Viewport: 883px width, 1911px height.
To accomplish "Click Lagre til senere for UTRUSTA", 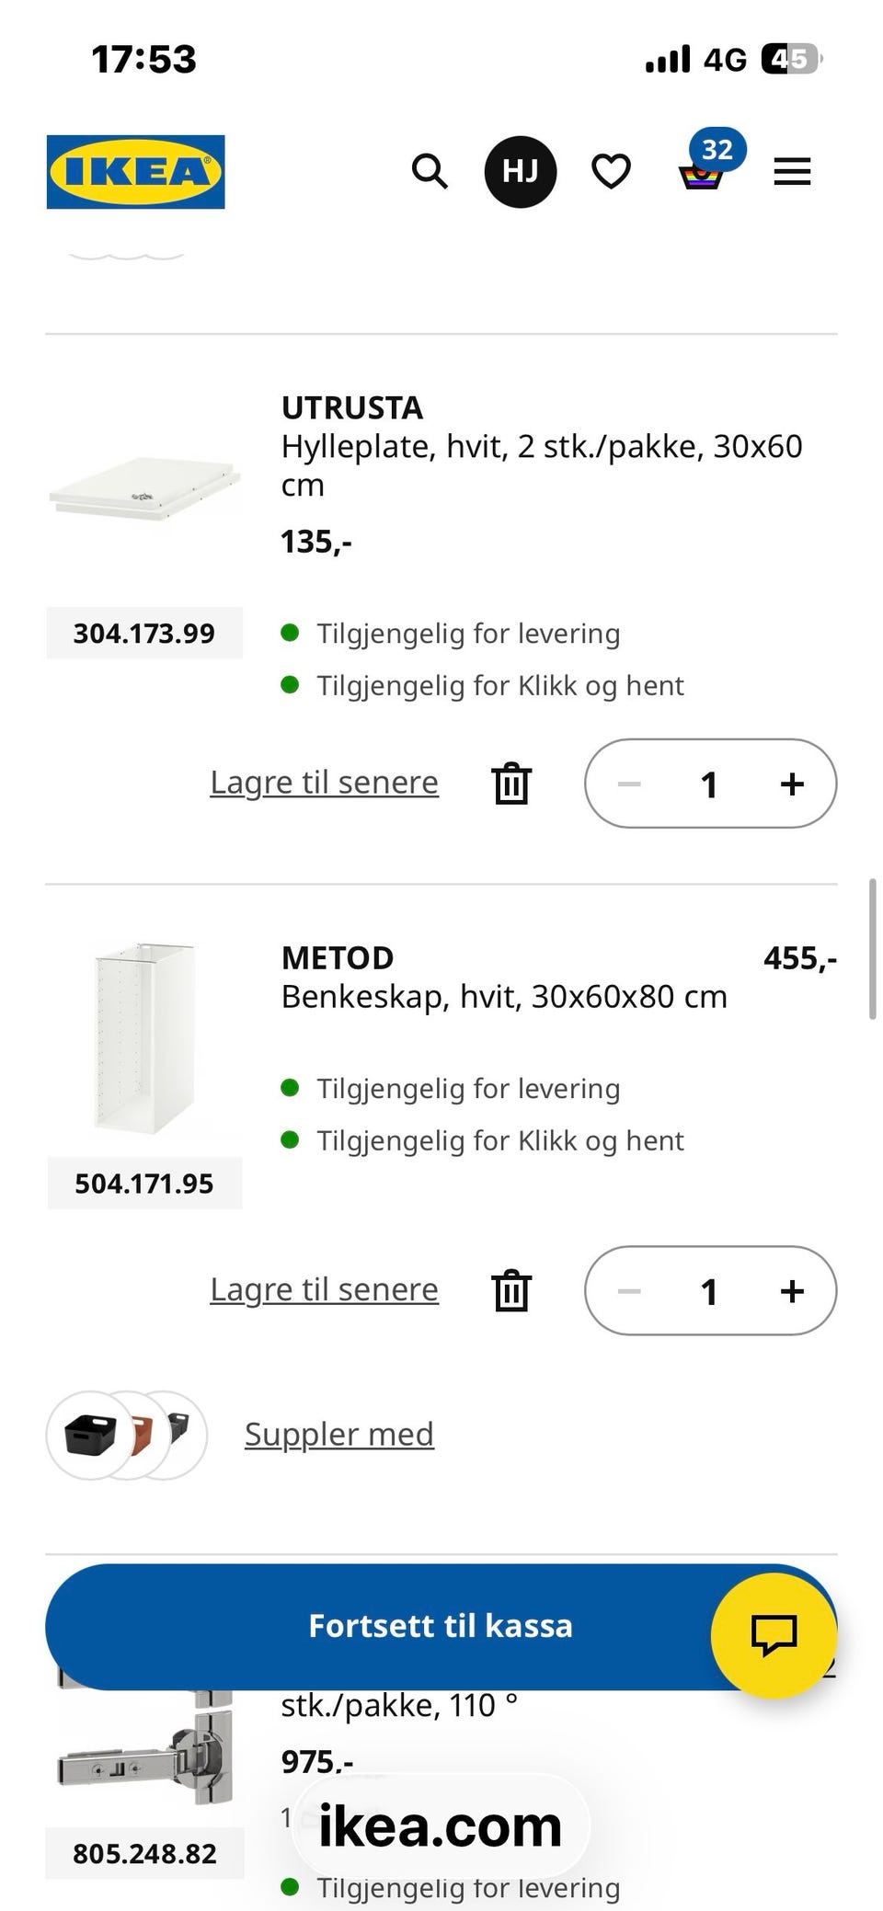I will click(x=324, y=783).
